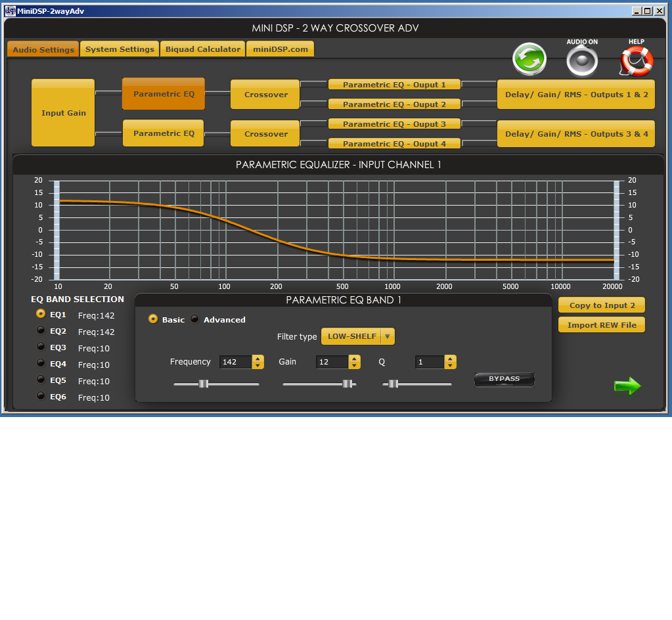Image resolution: width=672 pixels, height=620 pixels.
Task: Close the MiniDSP-2wayAdv window
Action: point(660,11)
